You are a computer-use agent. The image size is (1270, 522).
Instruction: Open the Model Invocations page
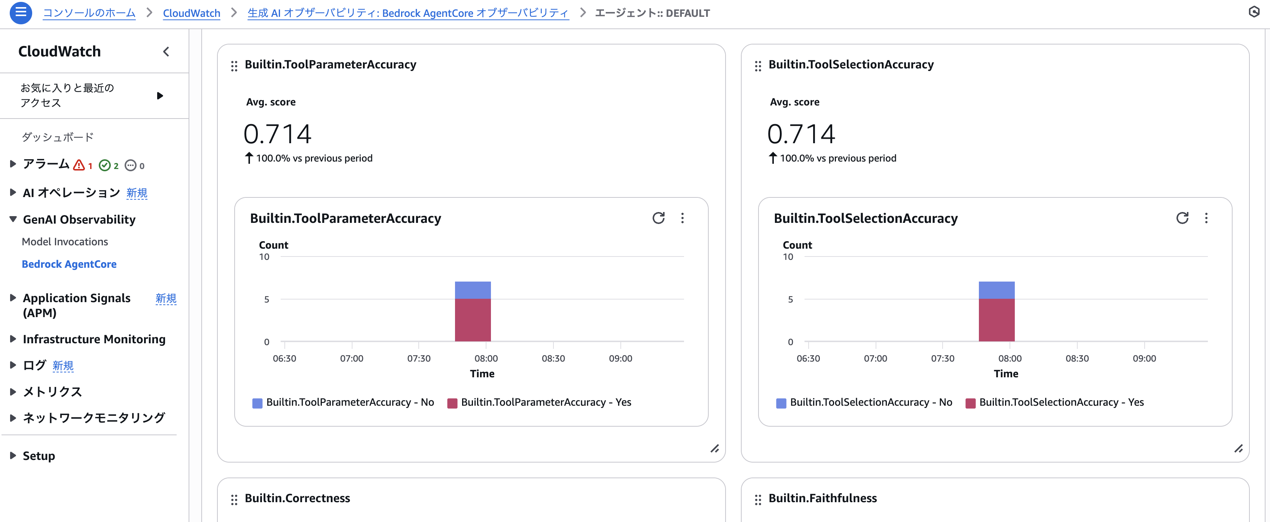point(65,242)
